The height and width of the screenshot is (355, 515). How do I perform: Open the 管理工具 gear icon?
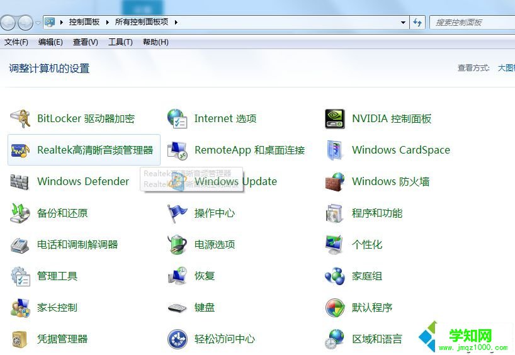(x=20, y=276)
